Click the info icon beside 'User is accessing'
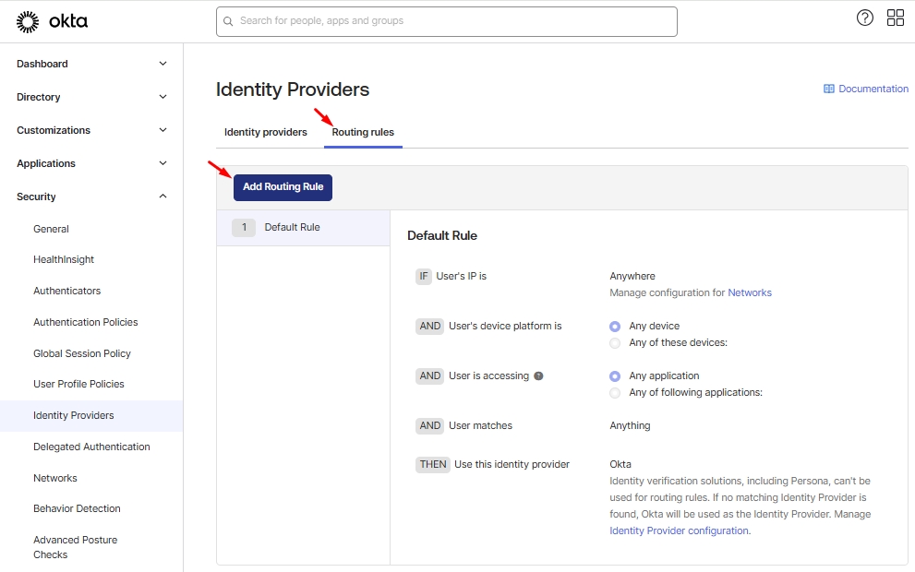915x572 pixels. pyautogui.click(x=538, y=376)
